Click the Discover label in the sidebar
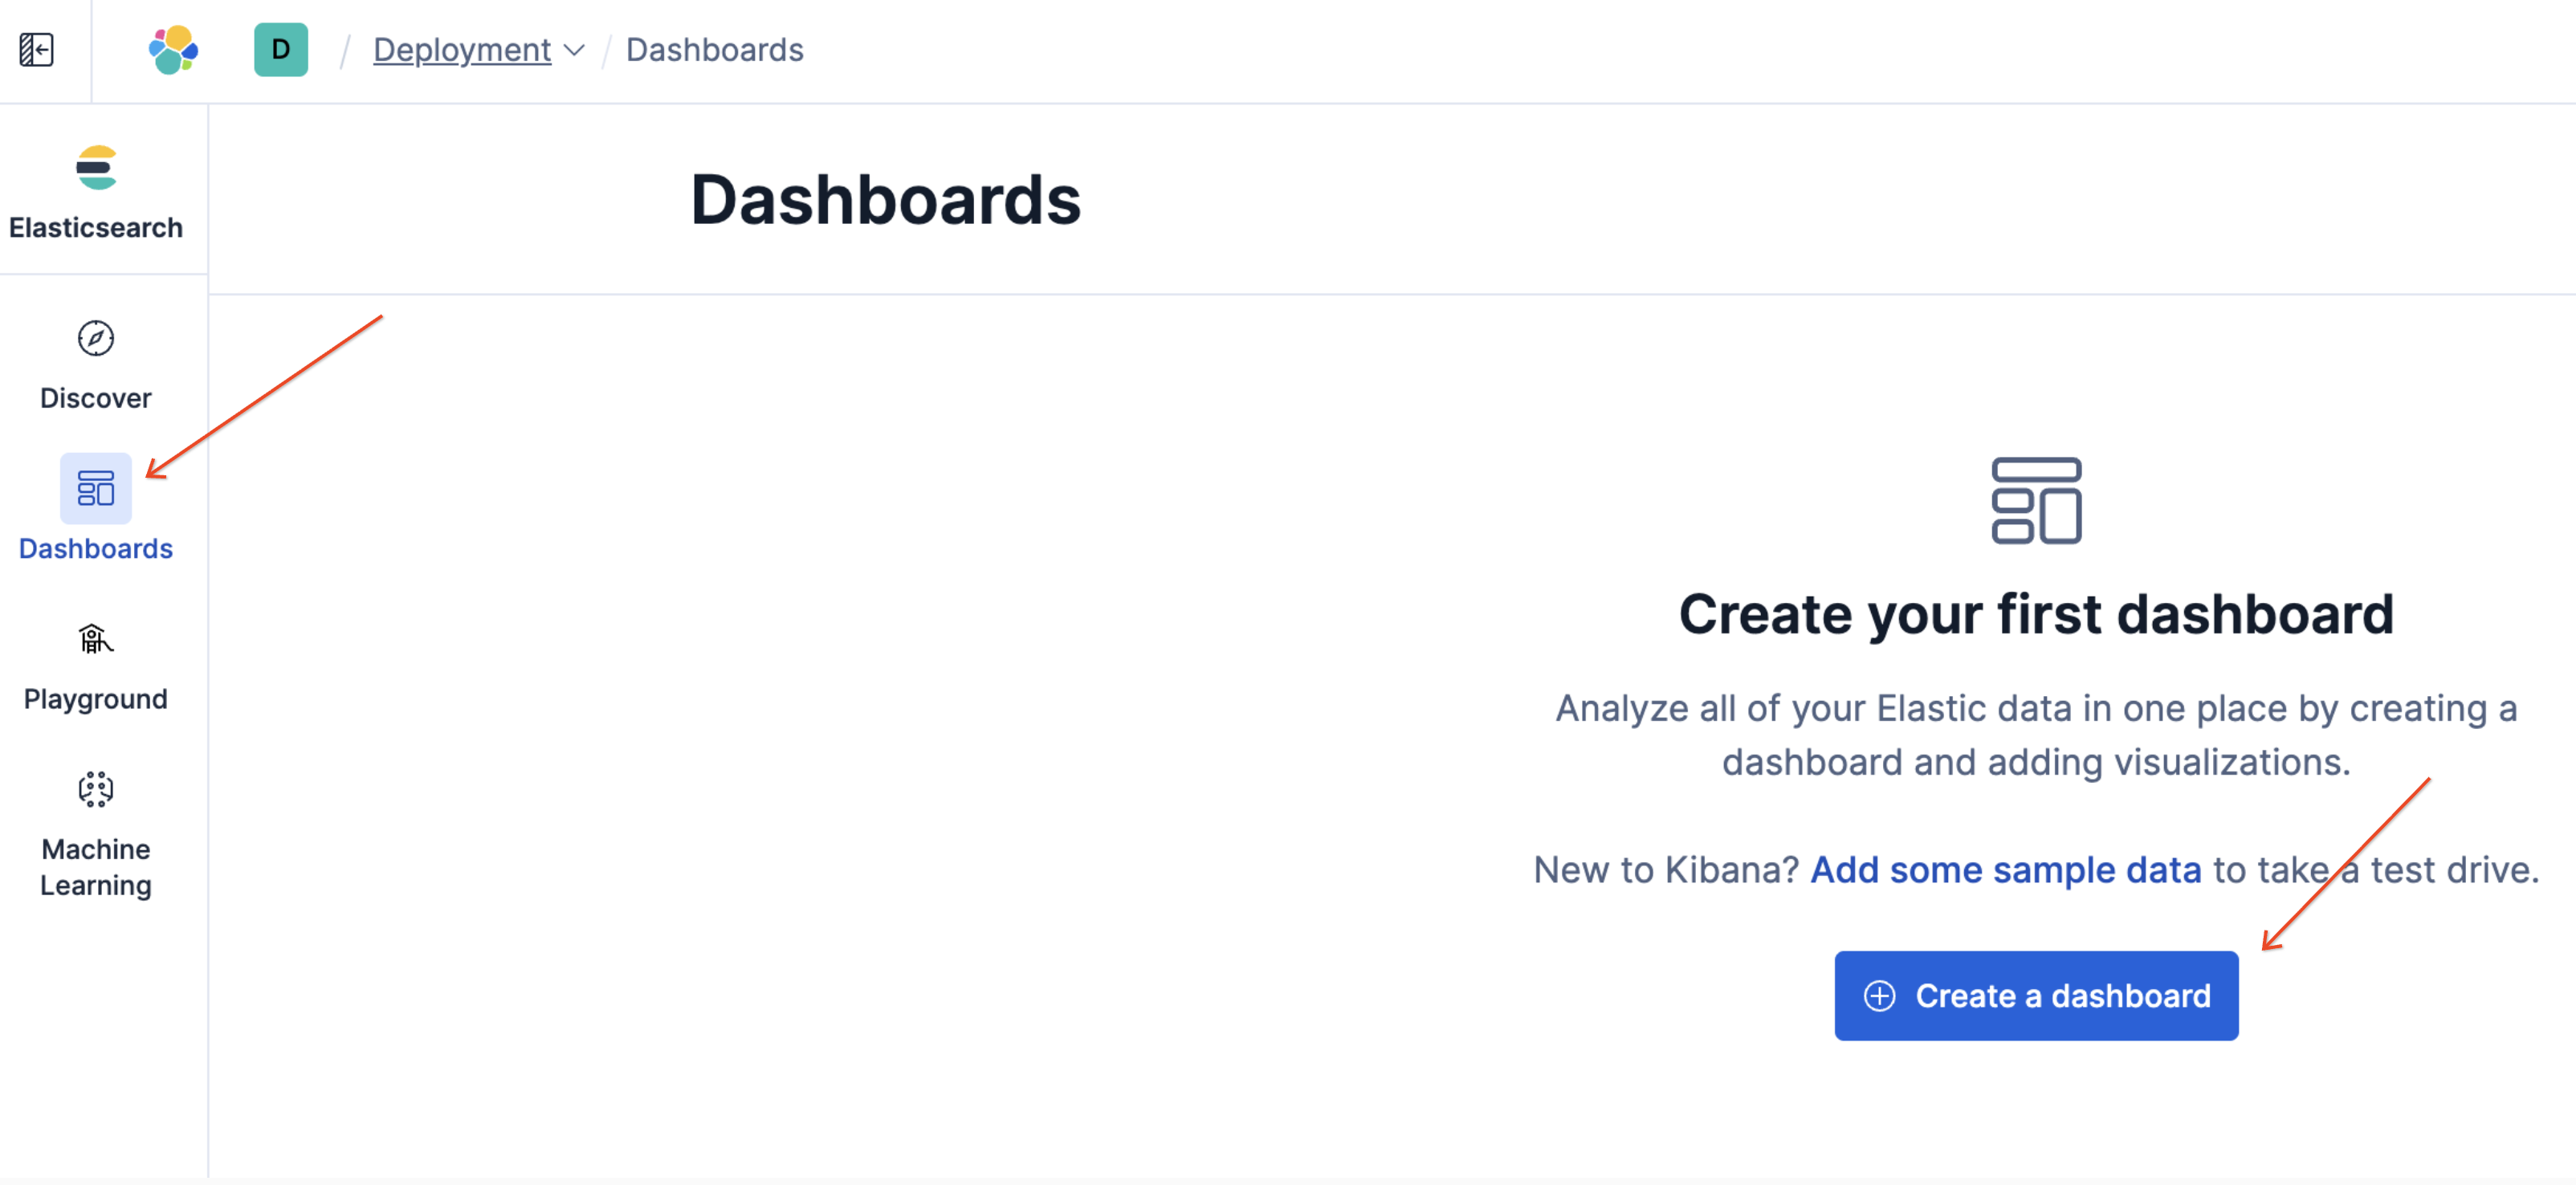Viewport: 2576px width, 1185px height. point(95,397)
